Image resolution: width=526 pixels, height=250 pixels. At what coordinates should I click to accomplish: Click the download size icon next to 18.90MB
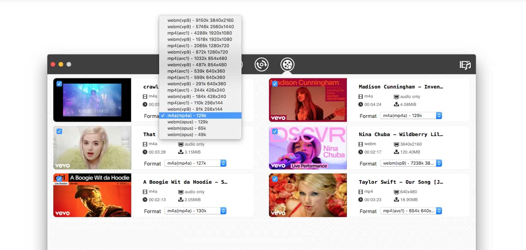pos(396,200)
